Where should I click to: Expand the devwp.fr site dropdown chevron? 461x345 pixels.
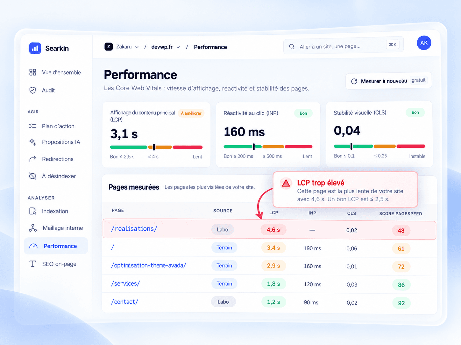(178, 47)
